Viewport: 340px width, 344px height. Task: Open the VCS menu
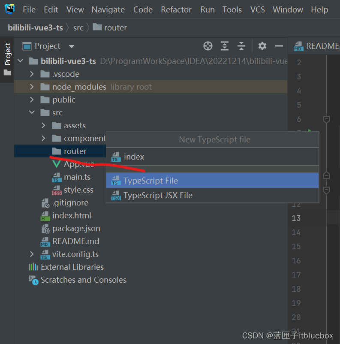pyautogui.click(x=258, y=10)
